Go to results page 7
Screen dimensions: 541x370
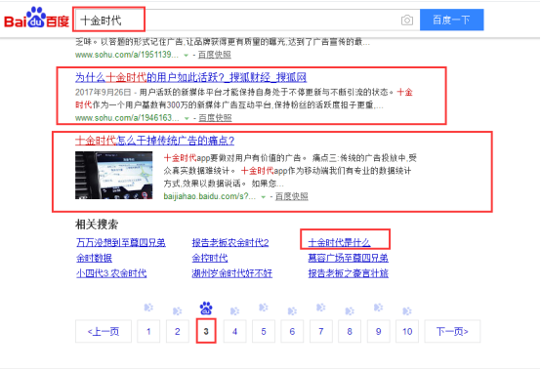[321, 331]
